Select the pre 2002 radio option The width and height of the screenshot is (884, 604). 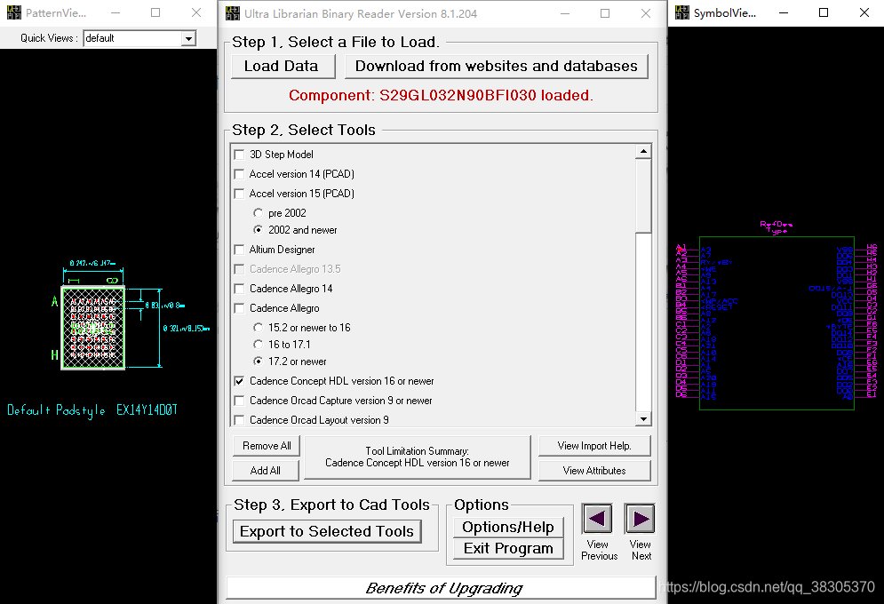pos(258,213)
